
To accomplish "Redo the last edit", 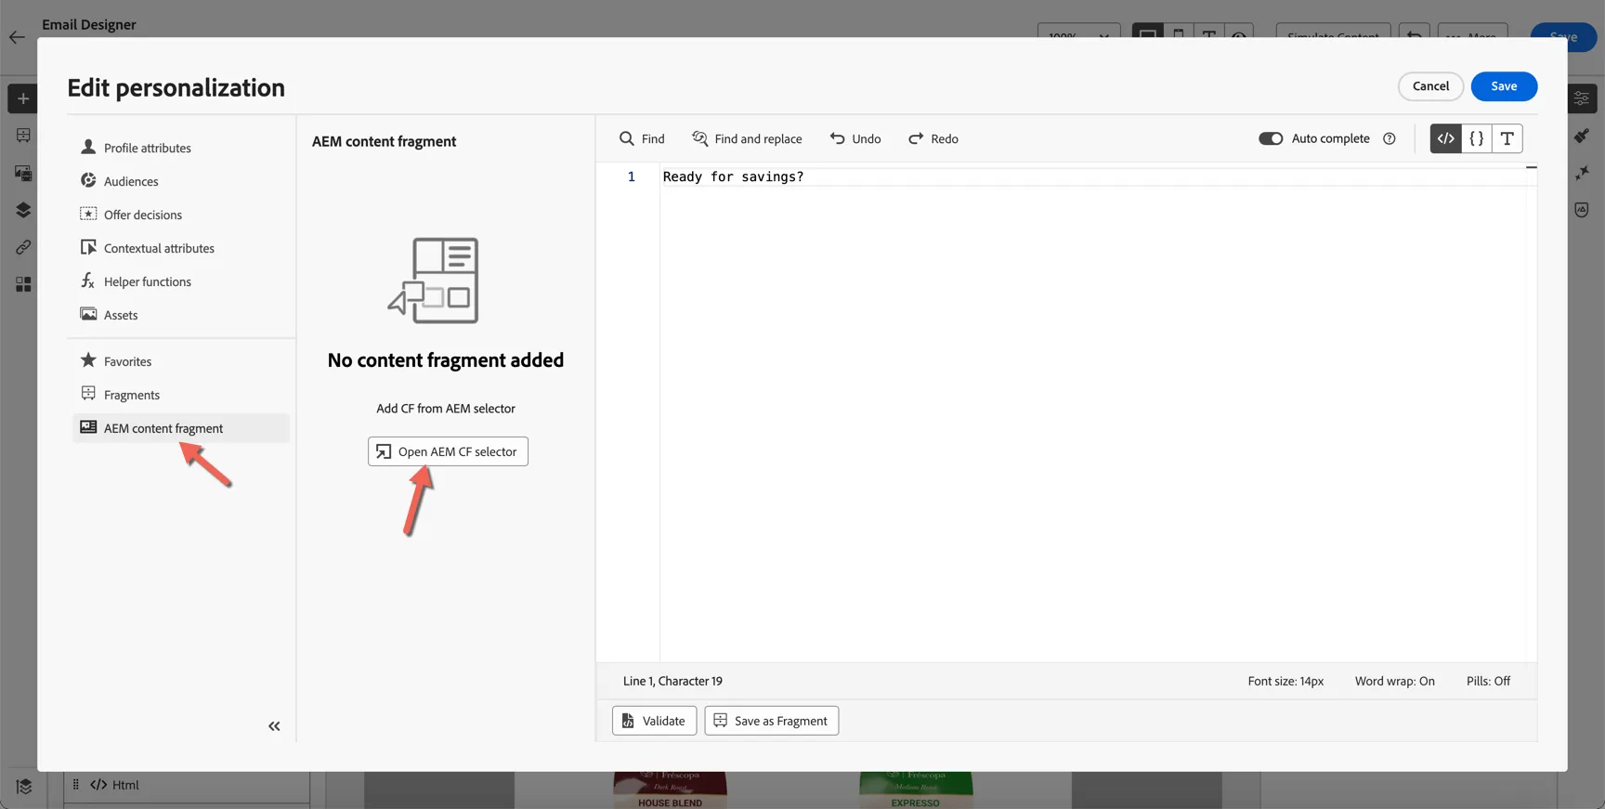I will click(933, 138).
